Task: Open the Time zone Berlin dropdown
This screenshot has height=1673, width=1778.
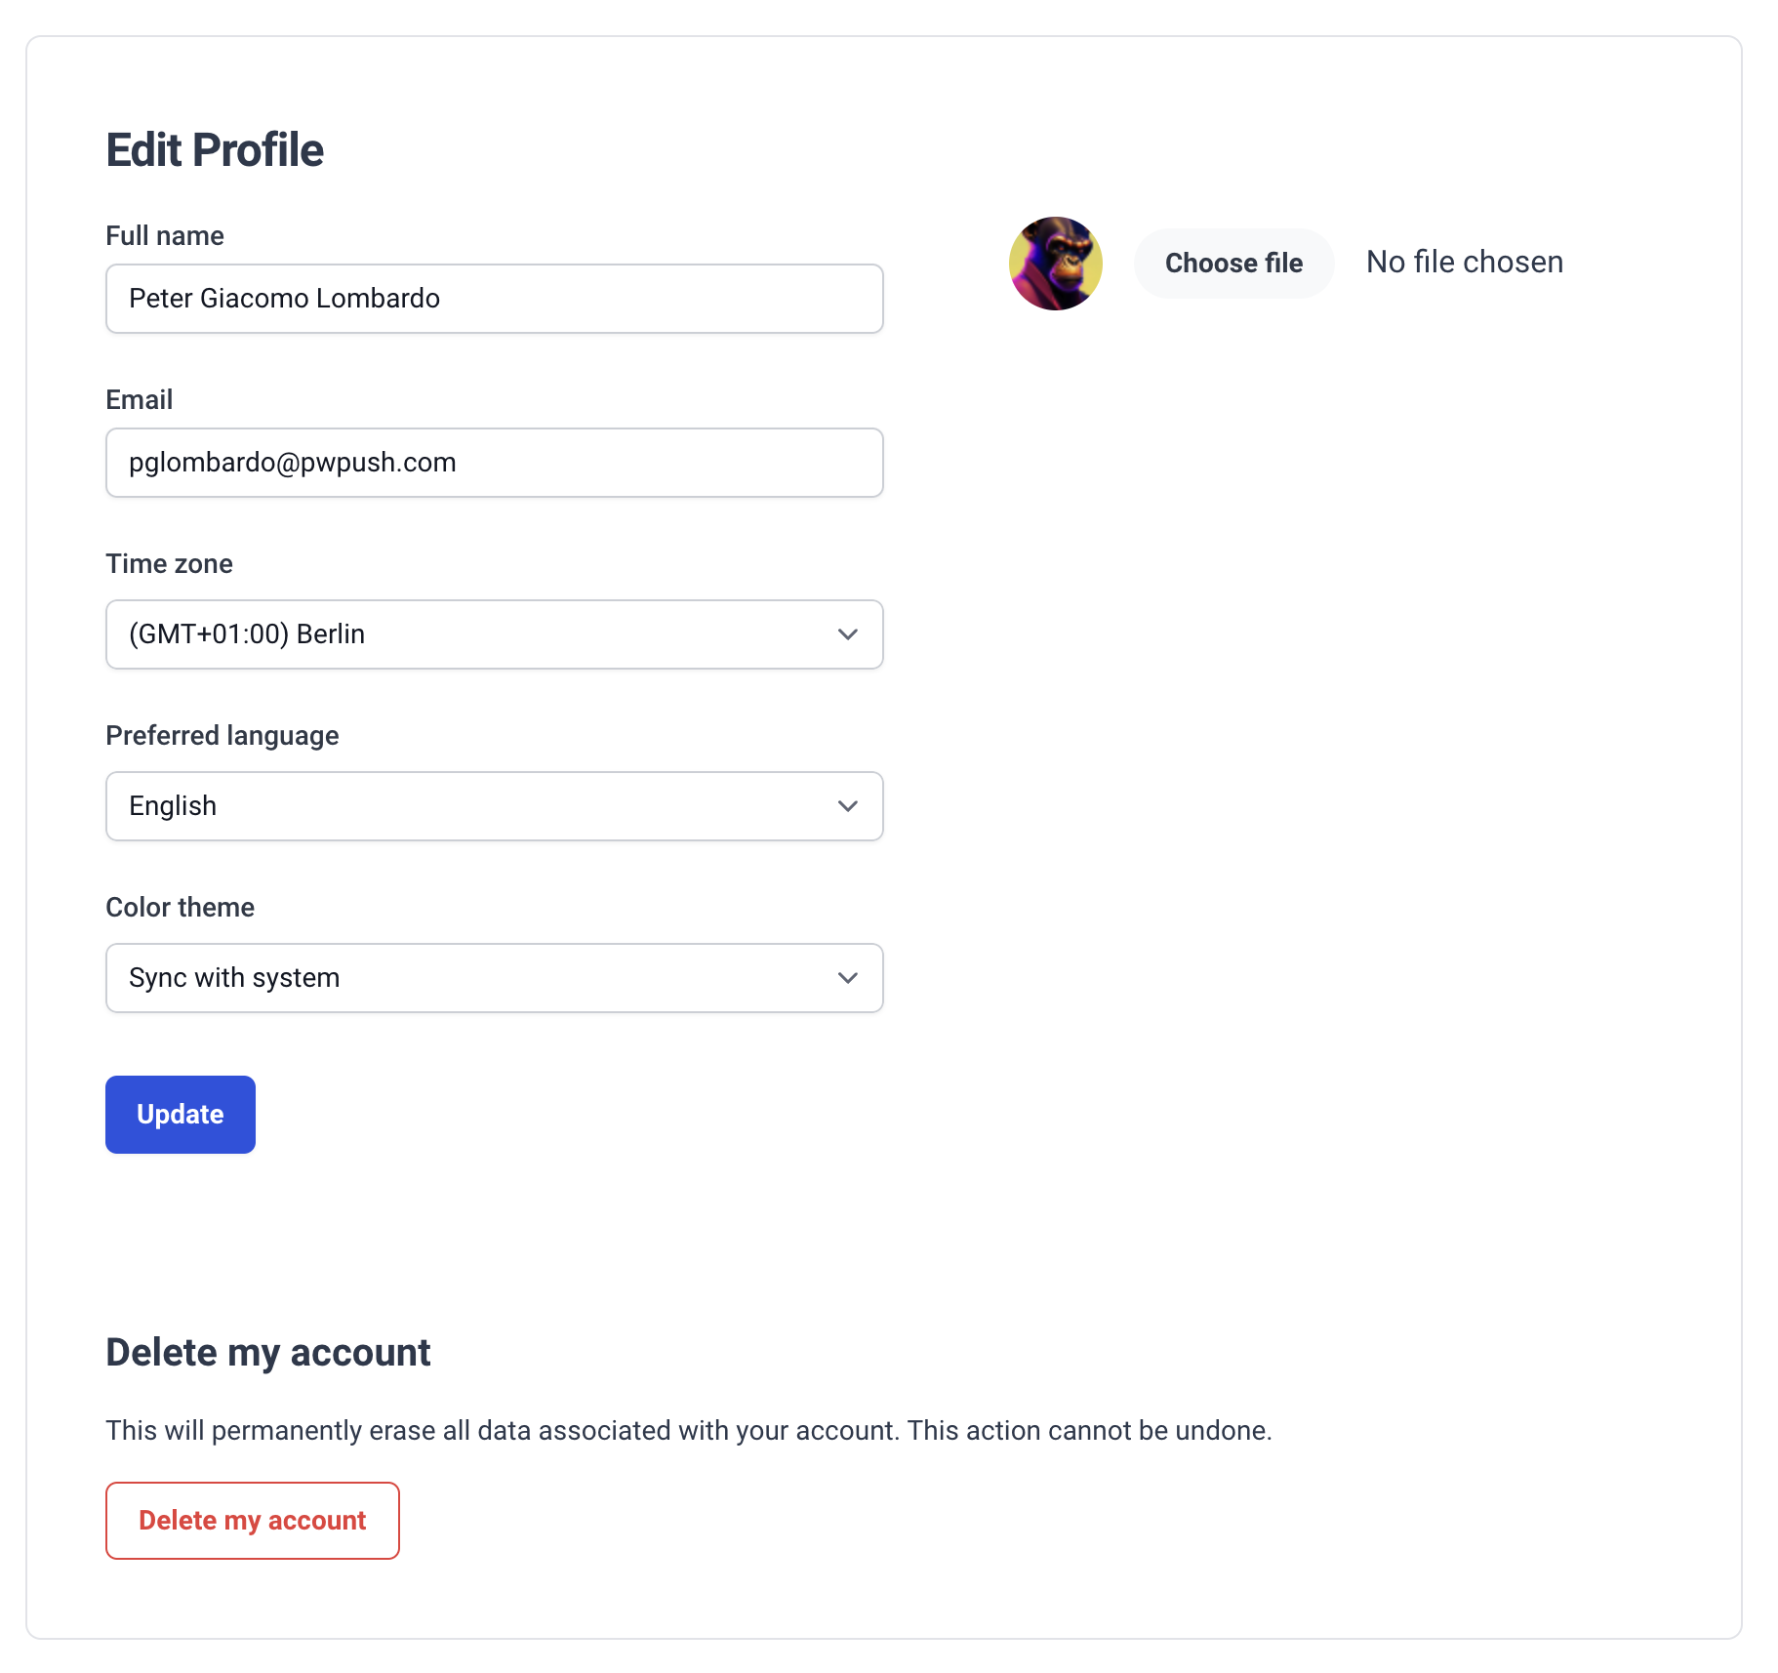Action: (x=495, y=634)
